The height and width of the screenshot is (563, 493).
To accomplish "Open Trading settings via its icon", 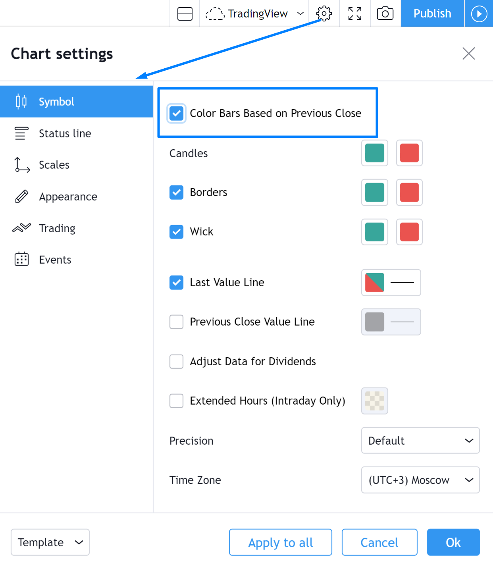I will click(21, 228).
